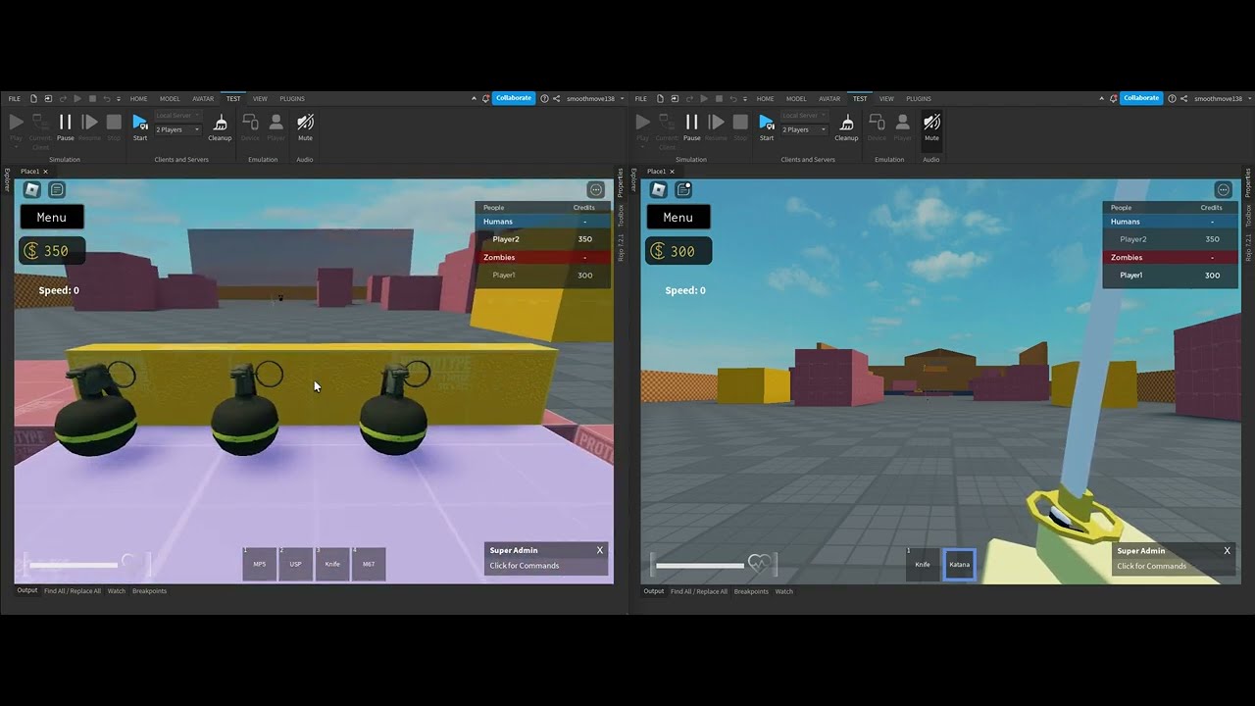
Task: Open chat icon in left viewport
Action: (x=57, y=189)
